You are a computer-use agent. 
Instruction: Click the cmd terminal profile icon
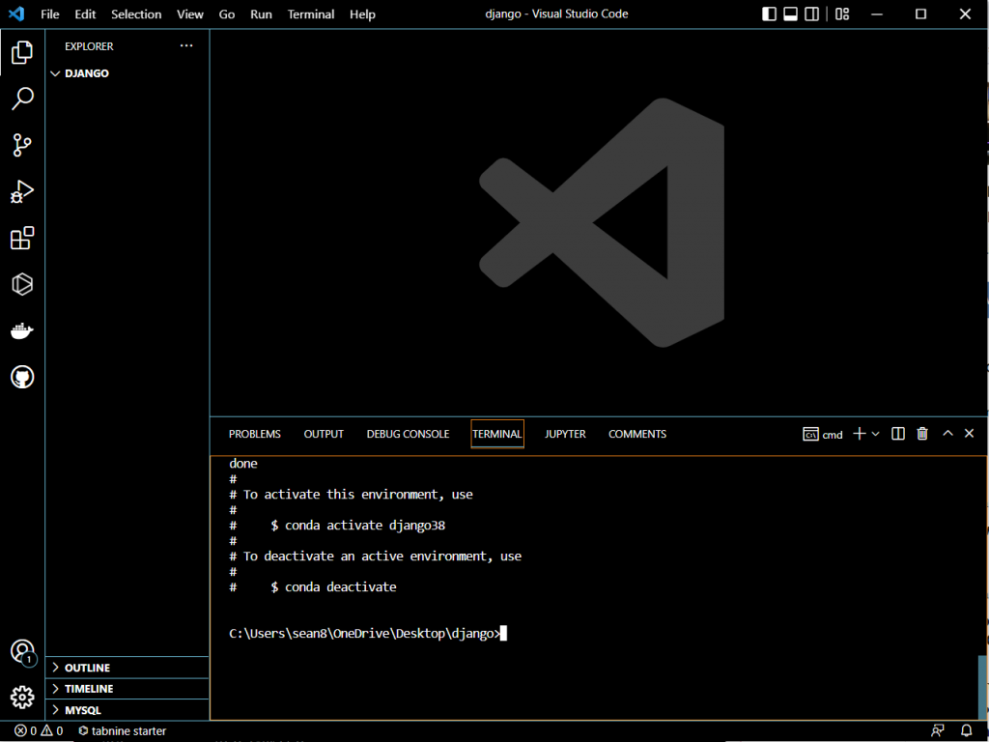pyautogui.click(x=810, y=434)
